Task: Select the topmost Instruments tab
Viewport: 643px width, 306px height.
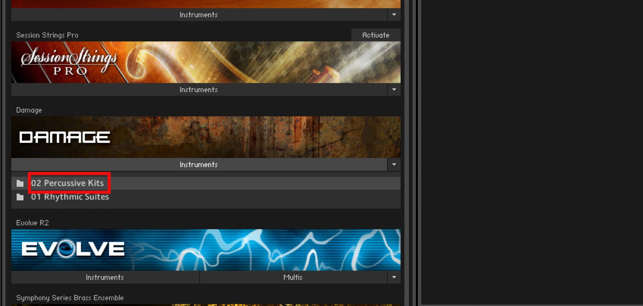Action: pos(199,15)
